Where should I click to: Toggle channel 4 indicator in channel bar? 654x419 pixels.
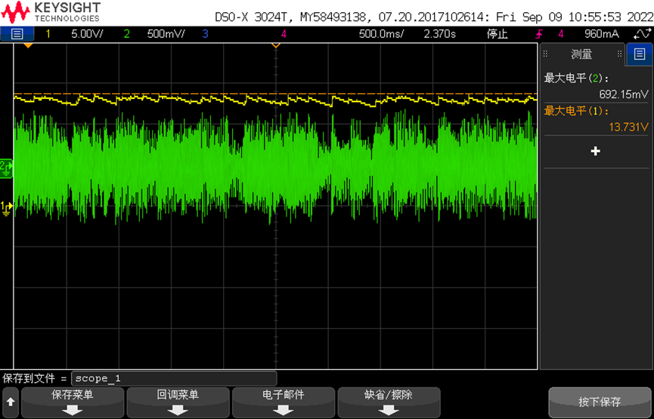[x=284, y=34]
